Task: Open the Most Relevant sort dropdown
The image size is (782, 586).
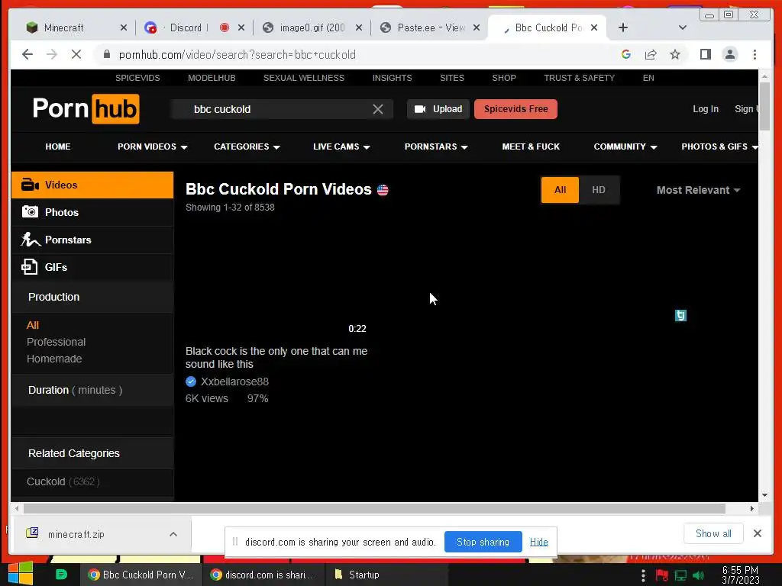Action: tap(698, 190)
